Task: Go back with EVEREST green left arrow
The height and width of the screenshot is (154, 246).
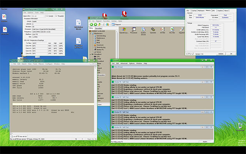Action: [x=91, y=25]
